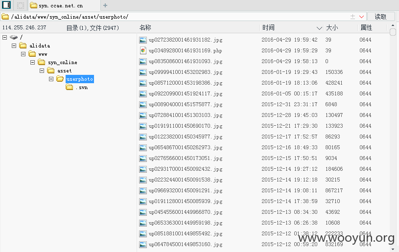Open a new tab with plus button

[x=105, y=5]
